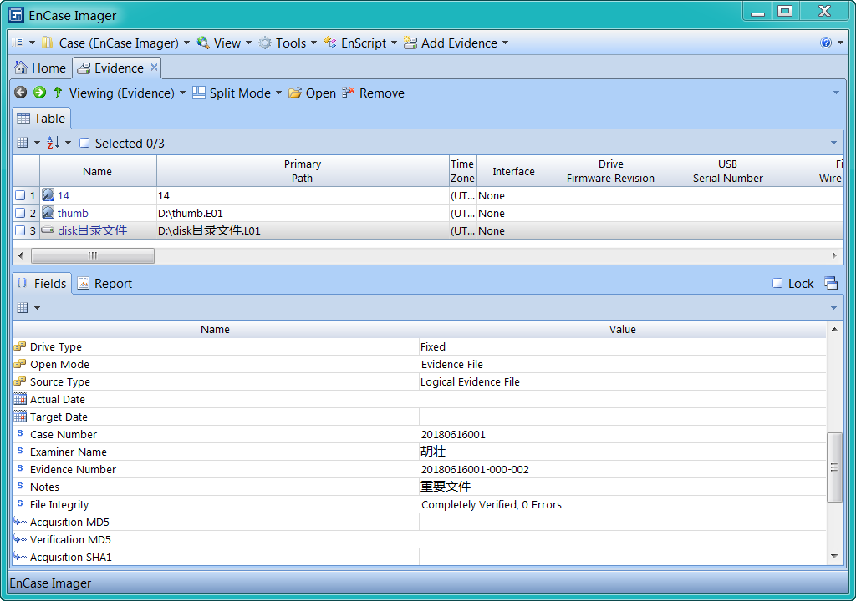Open the Case (EnCase Imager) dropdown menu

pos(117,43)
